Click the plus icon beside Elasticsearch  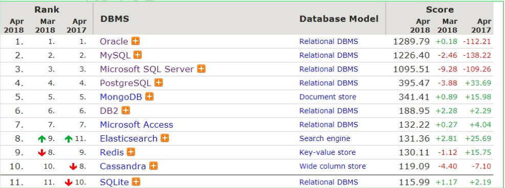click(165, 138)
